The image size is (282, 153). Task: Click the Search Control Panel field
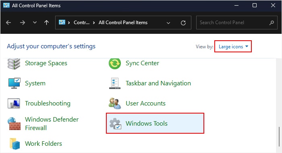[x=237, y=23]
